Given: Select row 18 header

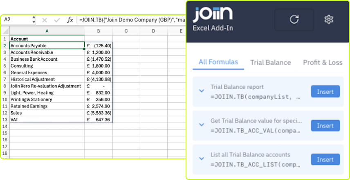Looking at the screenshot, I should (5, 153).
